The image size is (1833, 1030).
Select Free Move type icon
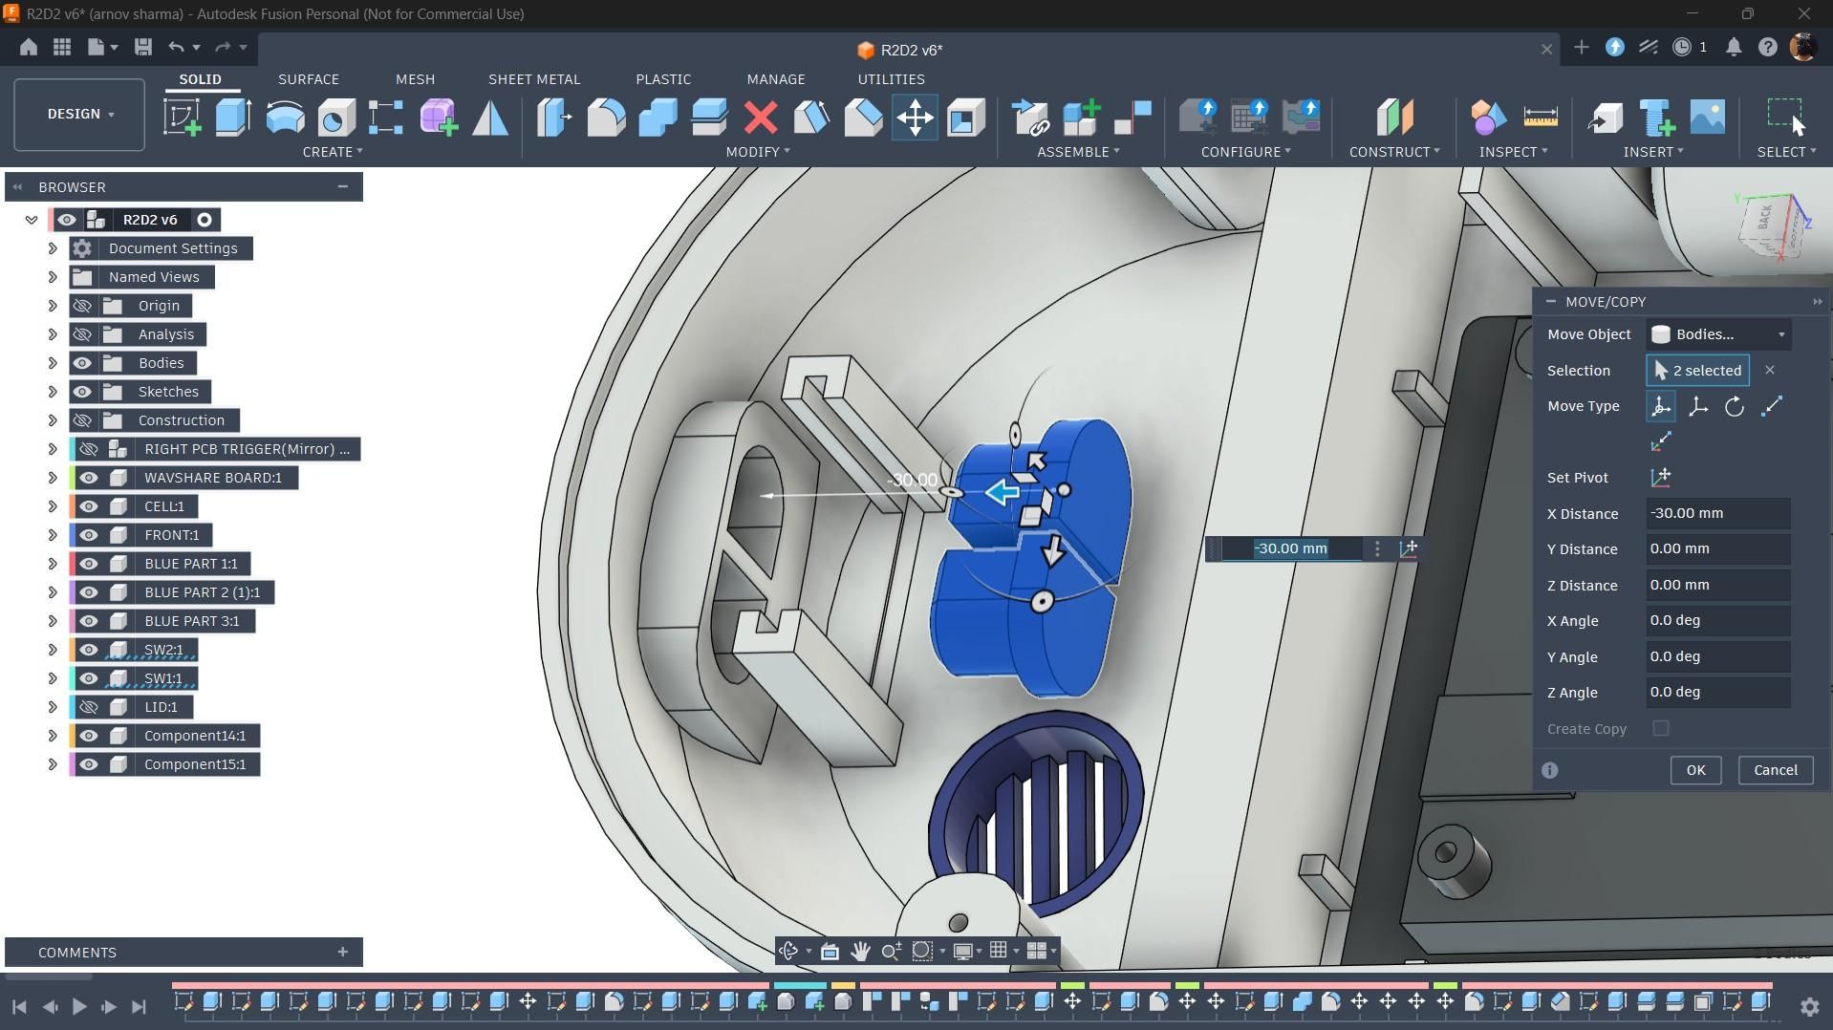pyautogui.click(x=1661, y=406)
